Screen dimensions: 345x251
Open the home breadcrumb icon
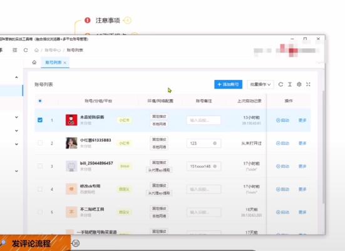36,50
